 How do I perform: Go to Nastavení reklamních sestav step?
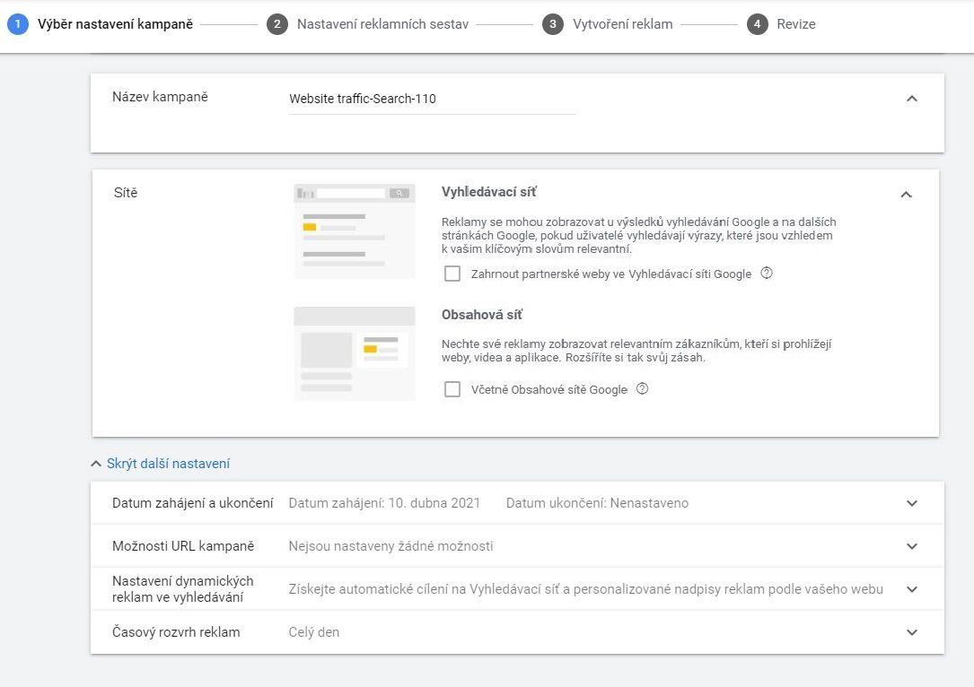tap(382, 24)
